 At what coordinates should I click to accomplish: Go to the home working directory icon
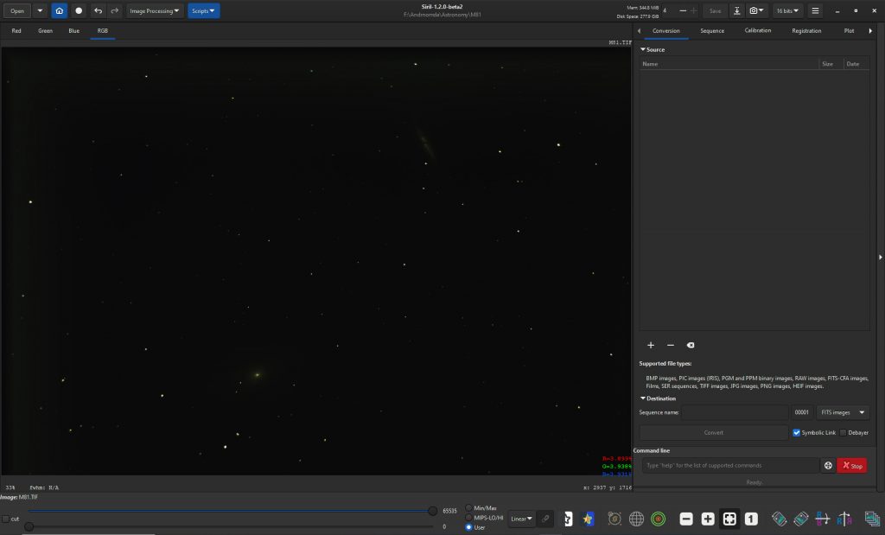60,10
